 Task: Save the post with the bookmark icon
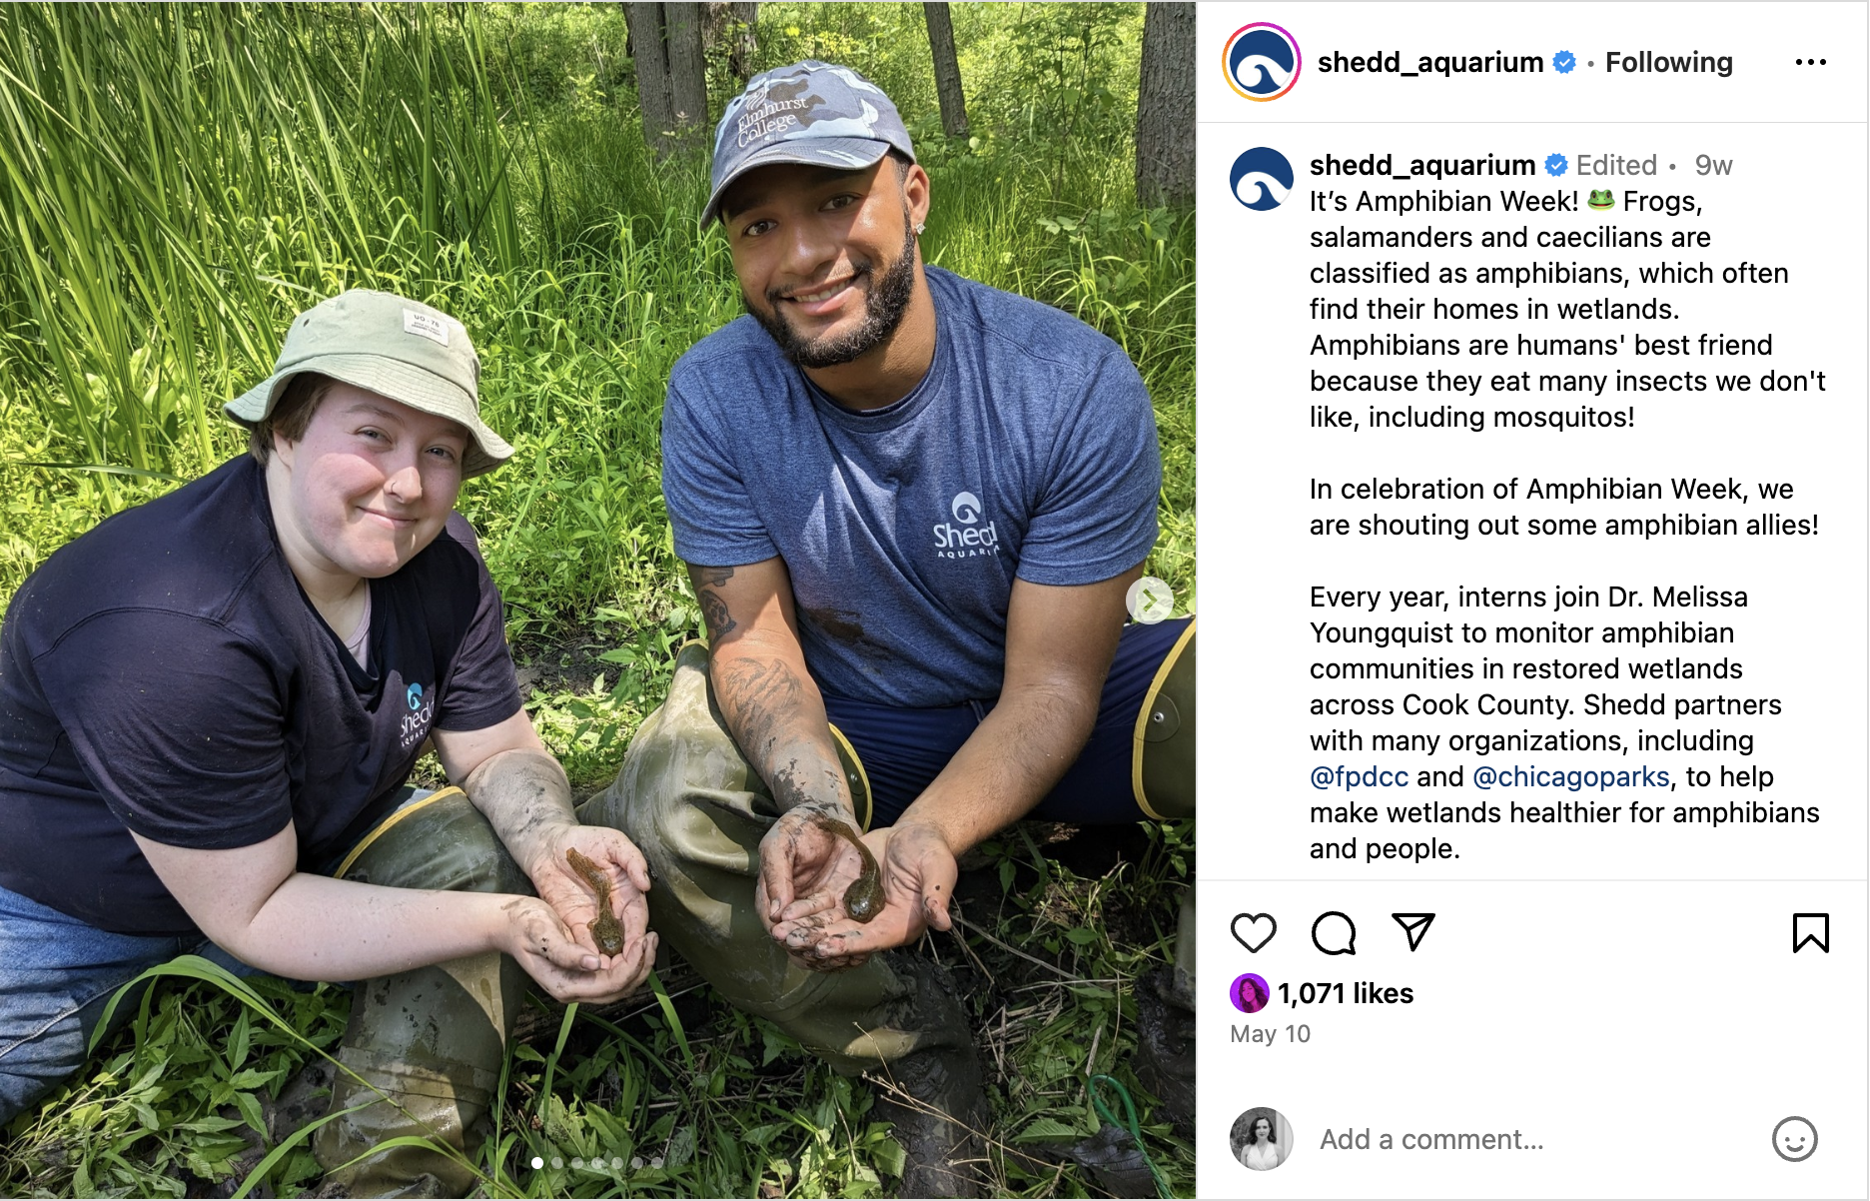click(1810, 933)
